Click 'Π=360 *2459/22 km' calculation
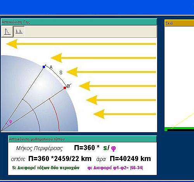Screen dimensions: 194x182 pos(60,159)
